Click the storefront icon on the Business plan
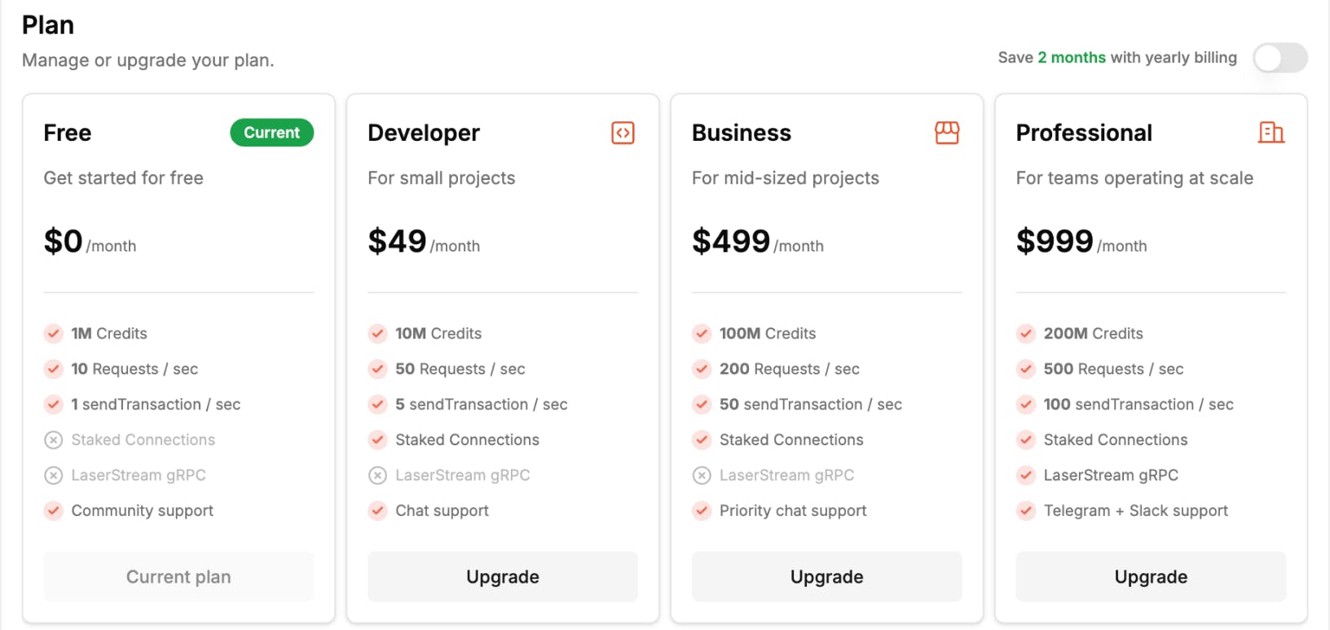This screenshot has height=630, width=1330. tap(946, 133)
